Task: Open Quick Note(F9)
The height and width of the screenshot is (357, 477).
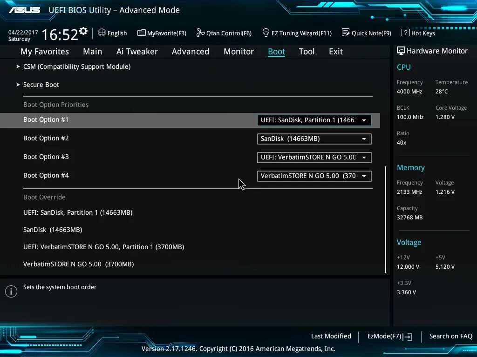Action: (371, 33)
